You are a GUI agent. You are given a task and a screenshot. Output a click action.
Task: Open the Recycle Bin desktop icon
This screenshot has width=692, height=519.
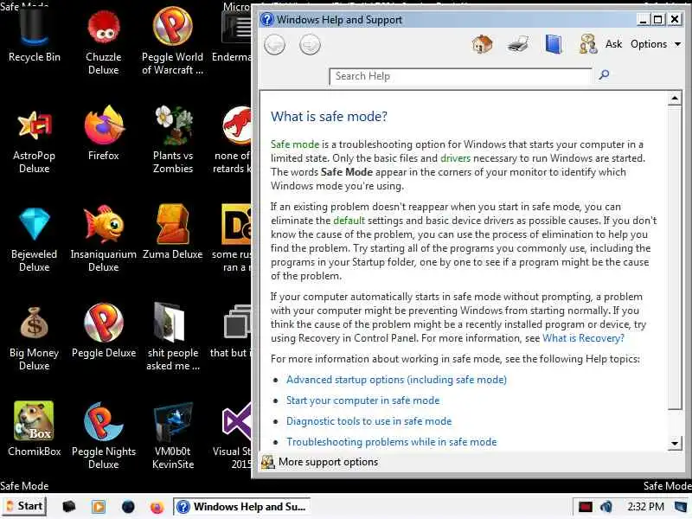pos(34,35)
